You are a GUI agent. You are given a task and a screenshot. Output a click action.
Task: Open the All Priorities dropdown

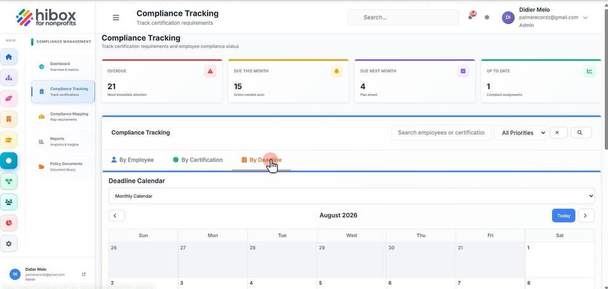[520, 133]
